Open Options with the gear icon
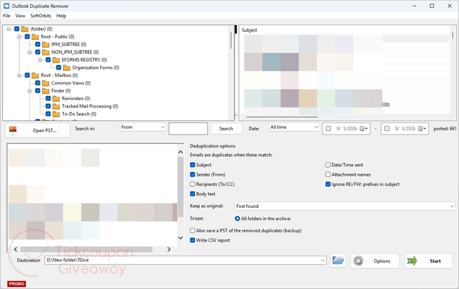This screenshot has width=459, height=289. [x=375, y=261]
